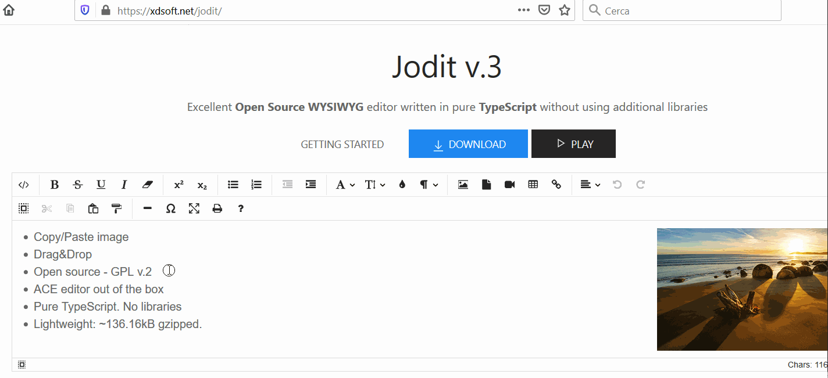Toggle fullscreen mode for the editor
The height and width of the screenshot is (378, 828).
click(194, 208)
